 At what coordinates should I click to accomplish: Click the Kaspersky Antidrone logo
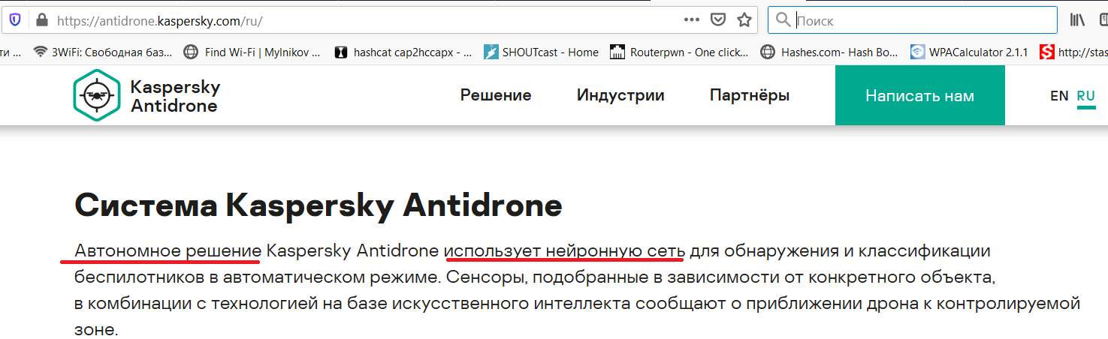point(146,96)
